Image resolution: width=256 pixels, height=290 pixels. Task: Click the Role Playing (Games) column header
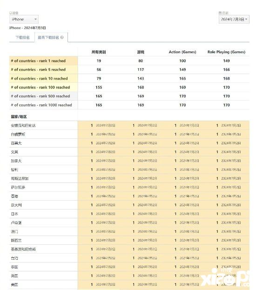[226, 52]
